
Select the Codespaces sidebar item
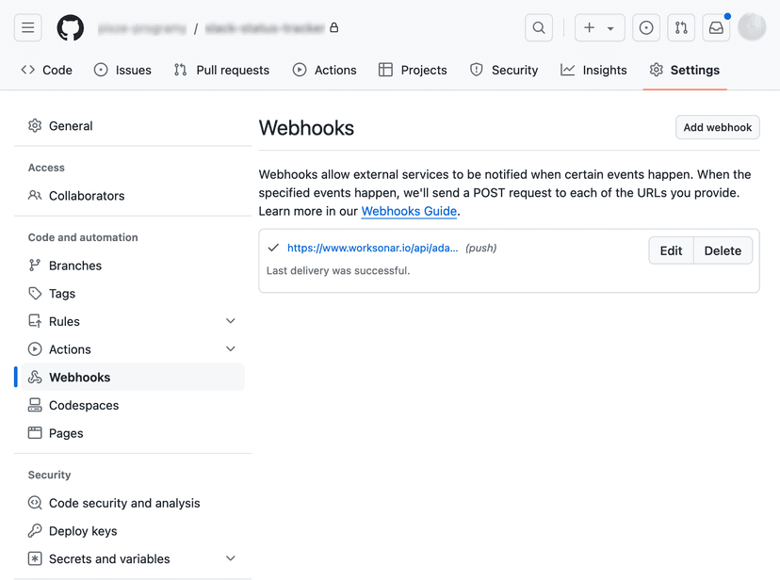click(83, 405)
